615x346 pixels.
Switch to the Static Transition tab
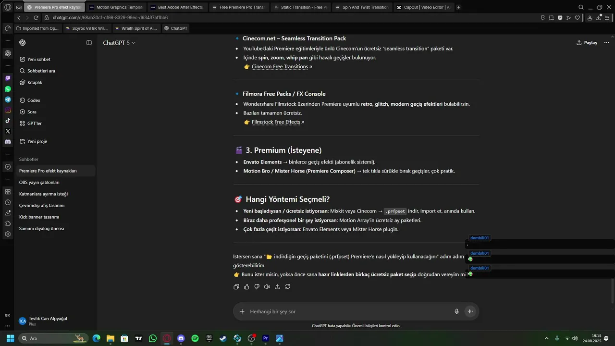pyautogui.click(x=300, y=7)
